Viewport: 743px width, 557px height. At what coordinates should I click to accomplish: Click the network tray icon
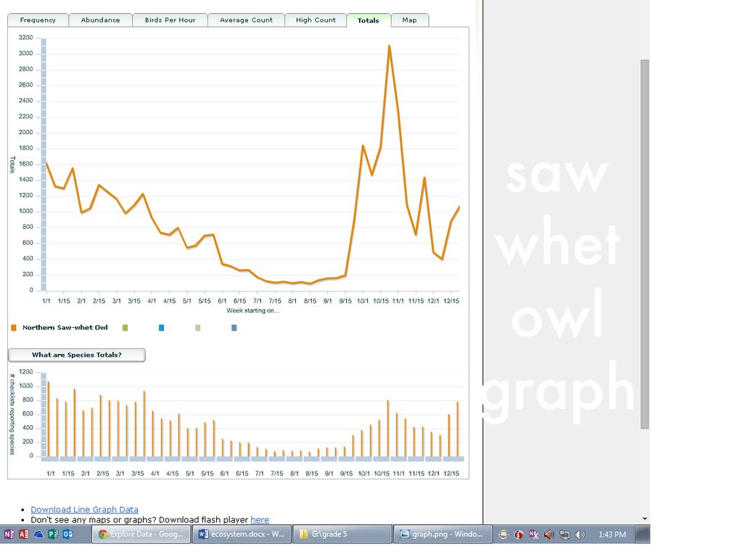click(x=564, y=535)
